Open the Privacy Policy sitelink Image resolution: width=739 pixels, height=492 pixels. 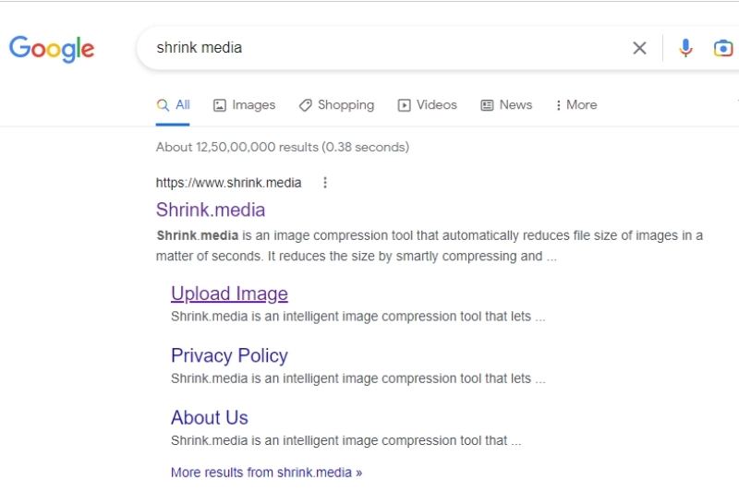pos(229,355)
